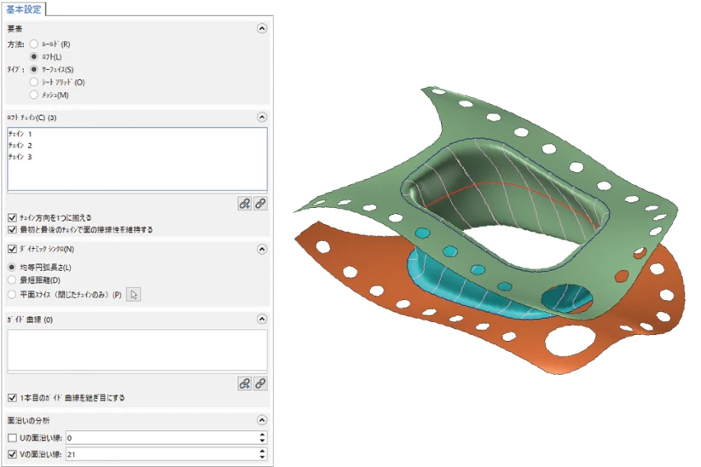The width and height of the screenshot is (701, 467).
Task: Increase the Uの面沿い線 value with up arrow
Action: coord(262,435)
